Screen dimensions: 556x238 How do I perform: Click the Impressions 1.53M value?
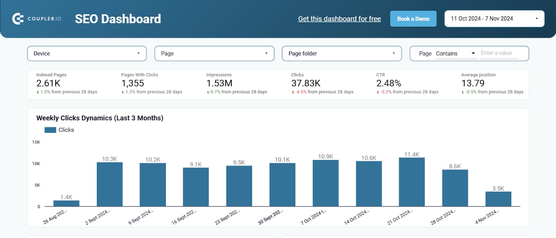219,83
